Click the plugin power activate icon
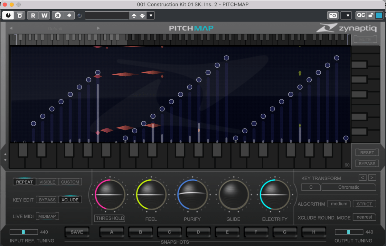 pos(8,15)
